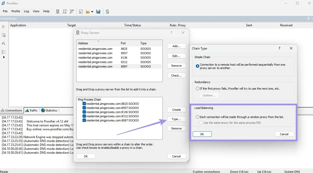Image resolution: width=313 pixels, height=173 pixels.
Task: Click the upper Remove button for proxy list
Action: (x=177, y=66)
